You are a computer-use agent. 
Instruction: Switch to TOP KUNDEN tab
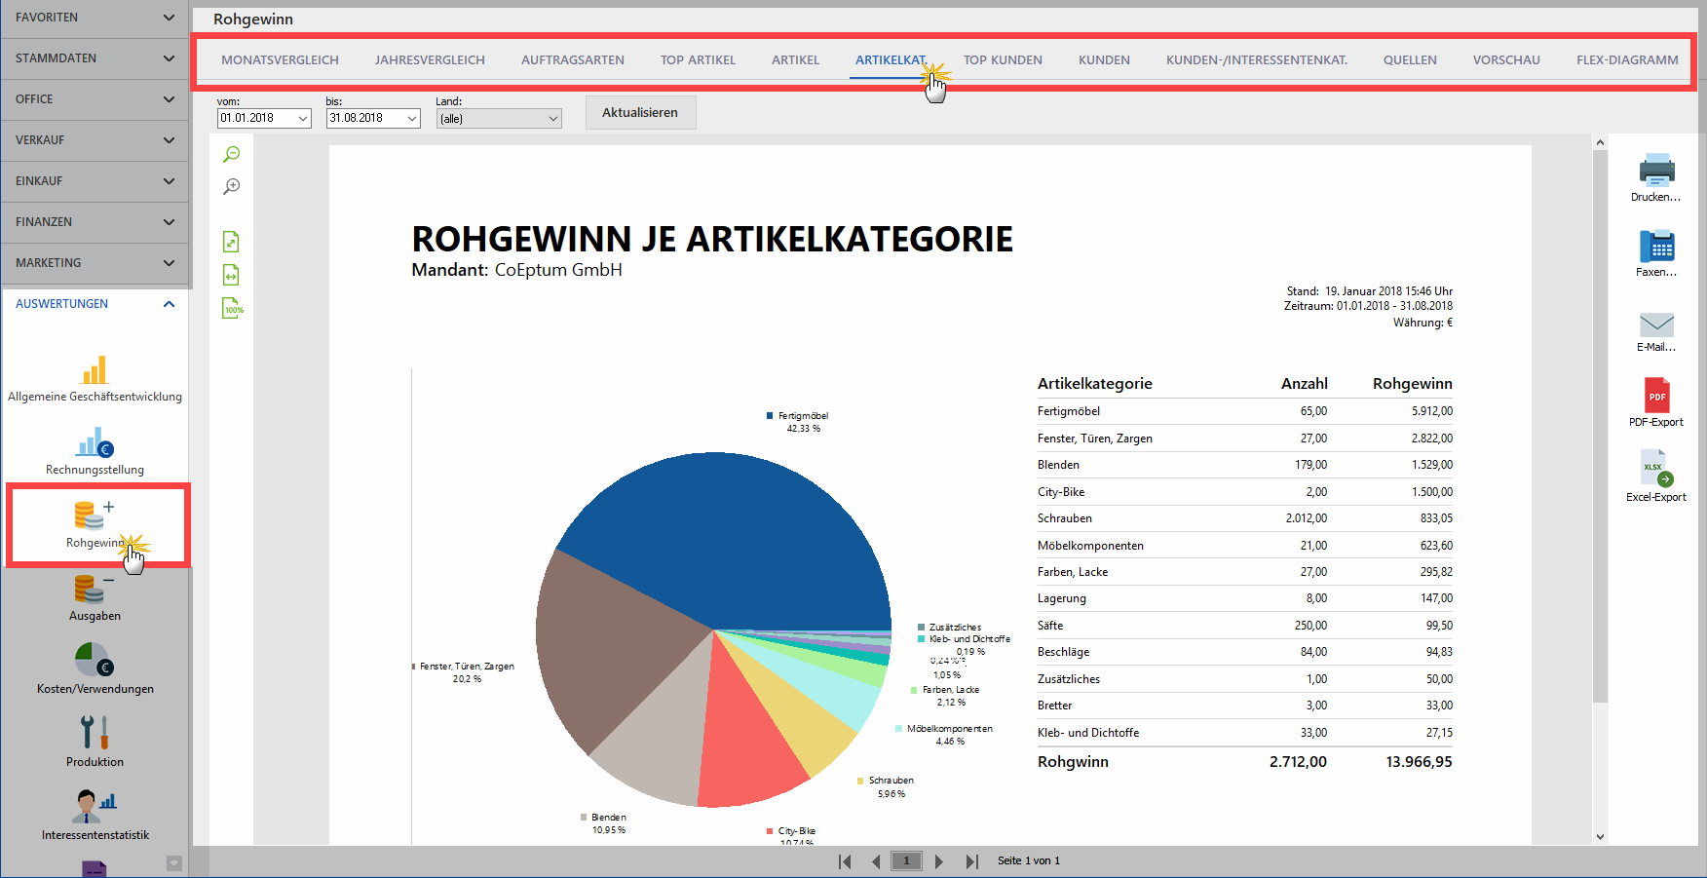pyautogui.click(x=1003, y=60)
